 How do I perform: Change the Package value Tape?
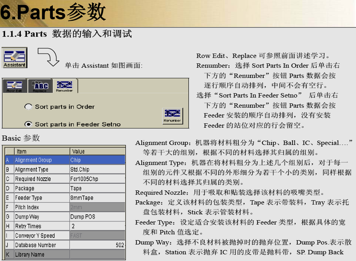pyautogui.click(x=97, y=188)
